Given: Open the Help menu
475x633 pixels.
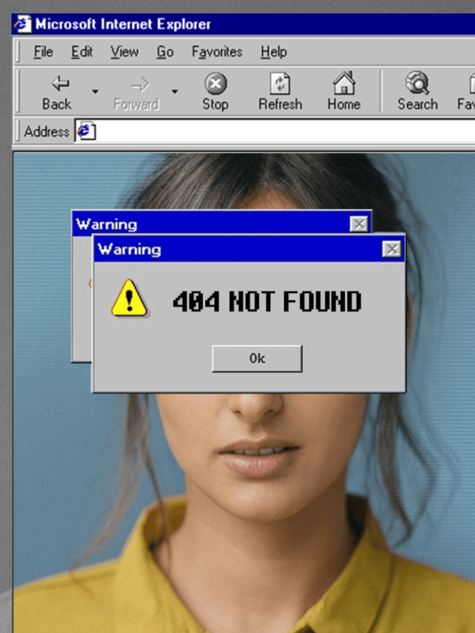Looking at the screenshot, I should click(x=274, y=52).
